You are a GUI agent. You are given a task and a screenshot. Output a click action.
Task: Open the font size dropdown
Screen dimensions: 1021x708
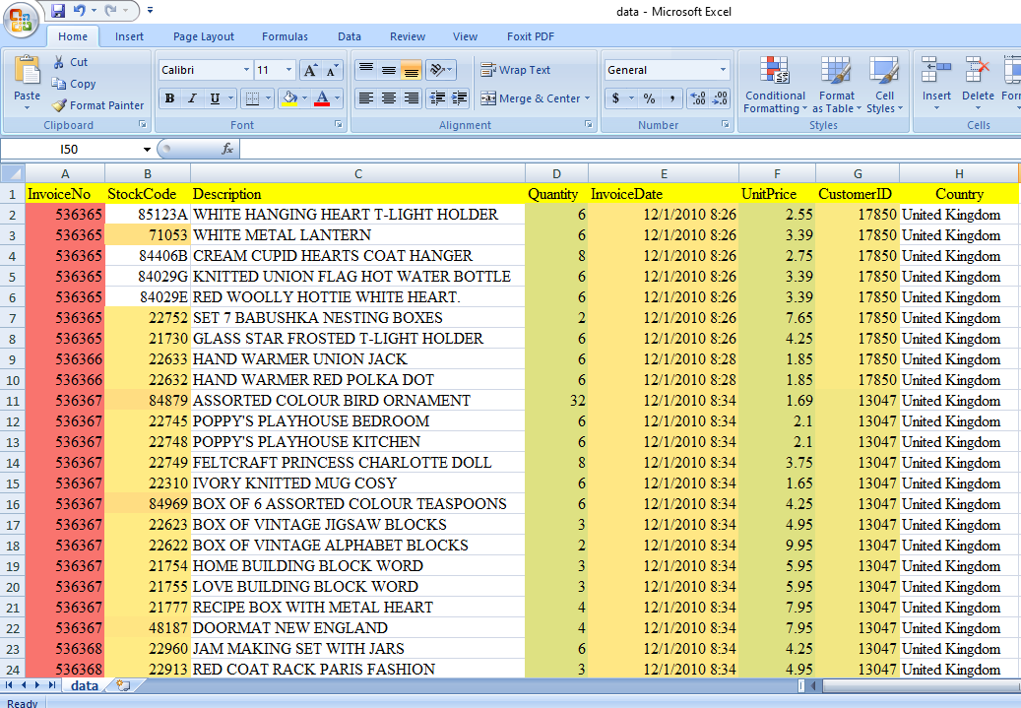(x=287, y=69)
